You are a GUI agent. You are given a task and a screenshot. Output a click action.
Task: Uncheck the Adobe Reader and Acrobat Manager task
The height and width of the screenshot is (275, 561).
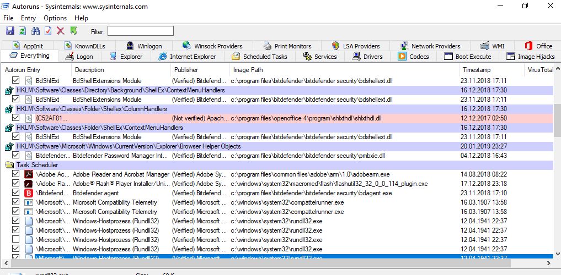coord(15,174)
